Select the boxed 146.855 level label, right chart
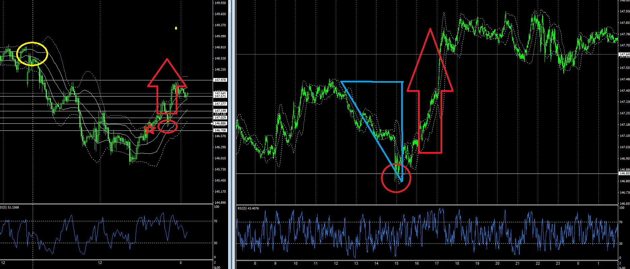Image resolution: width=630 pixels, height=269 pixels. pyautogui.click(x=625, y=174)
